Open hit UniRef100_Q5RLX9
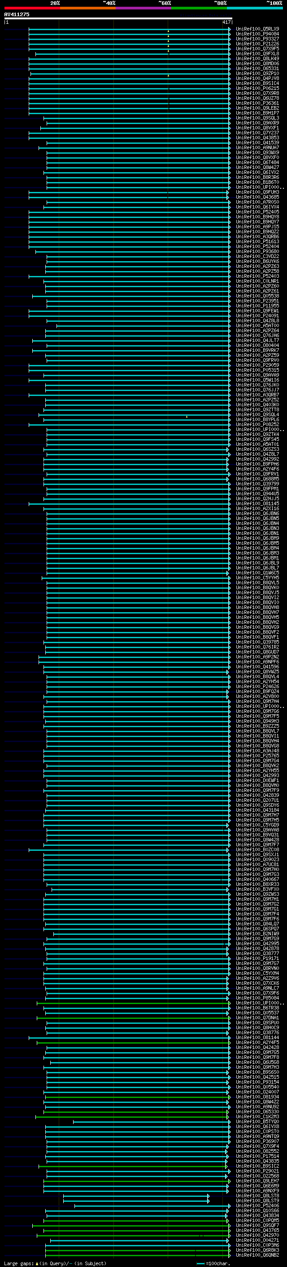Image resolution: width=287 pixels, height=1267 pixels. click(x=257, y=29)
